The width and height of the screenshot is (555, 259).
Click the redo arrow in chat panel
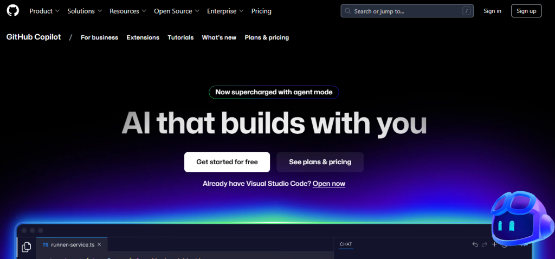pyautogui.click(x=485, y=244)
